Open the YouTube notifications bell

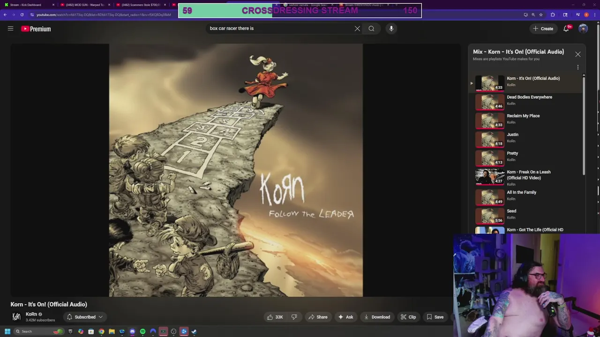pos(566,29)
